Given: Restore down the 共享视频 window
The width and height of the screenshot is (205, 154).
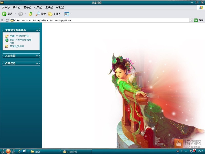Looking at the screenshot, I should [x=197, y=3].
